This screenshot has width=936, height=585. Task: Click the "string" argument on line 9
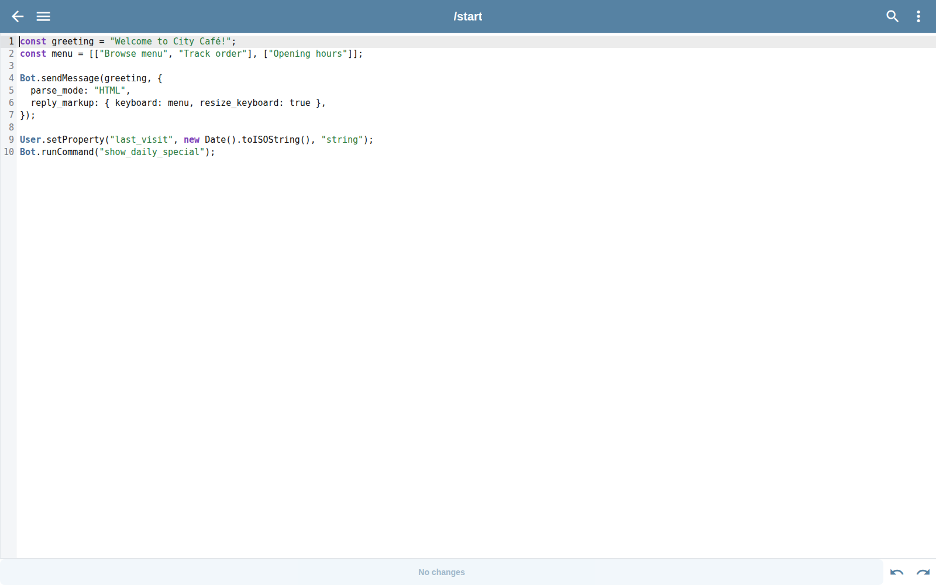tap(342, 140)
